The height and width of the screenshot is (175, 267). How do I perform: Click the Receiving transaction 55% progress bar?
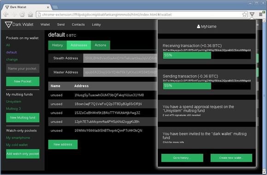[x=207, y=55]
